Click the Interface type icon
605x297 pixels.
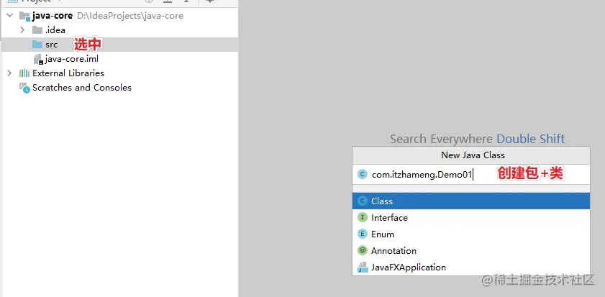(362, 218)
